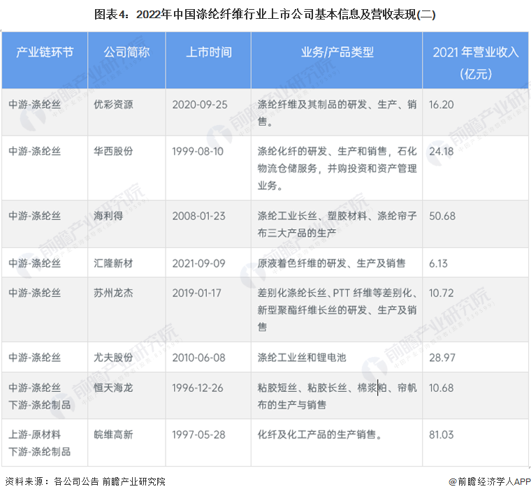Click company name '苏州龙杰'
This screenshot has height=496, width=531.
113,293
